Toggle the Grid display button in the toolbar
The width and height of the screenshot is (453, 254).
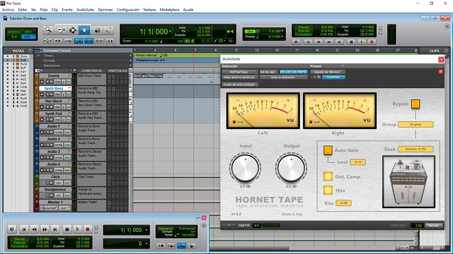[251, 31]
